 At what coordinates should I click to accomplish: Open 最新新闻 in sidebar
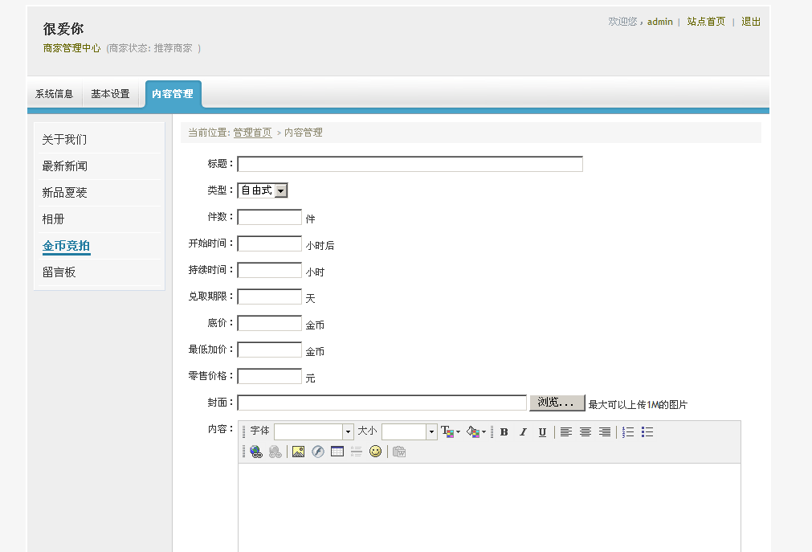(65, 166)
